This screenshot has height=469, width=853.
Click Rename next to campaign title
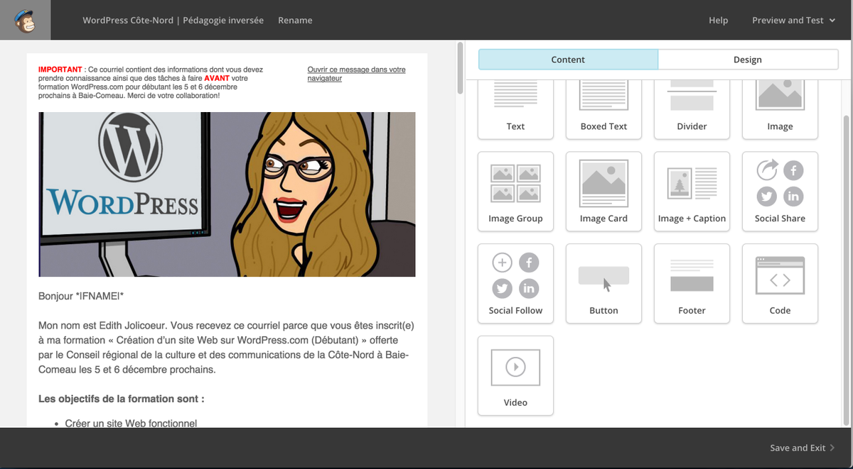click(x=295, y=20)
